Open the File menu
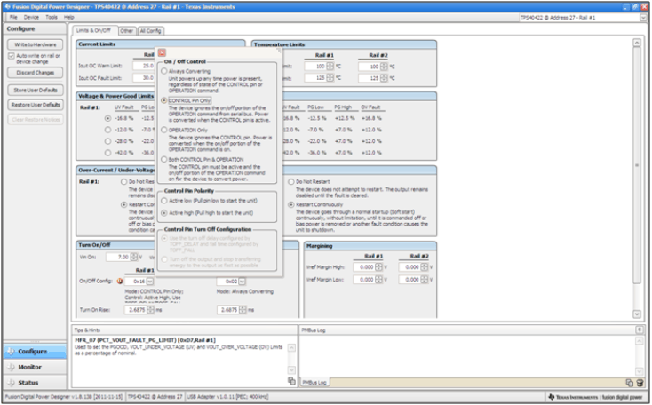652x405 pixels. [13, 17]
